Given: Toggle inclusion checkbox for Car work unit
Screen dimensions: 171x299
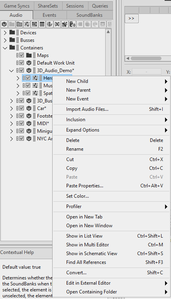Looking at the screenshot, I should (22, 108).
